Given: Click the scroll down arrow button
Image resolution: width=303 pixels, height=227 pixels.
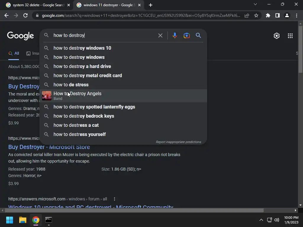Looking at the screenshot, I should (x=300, y=205).
